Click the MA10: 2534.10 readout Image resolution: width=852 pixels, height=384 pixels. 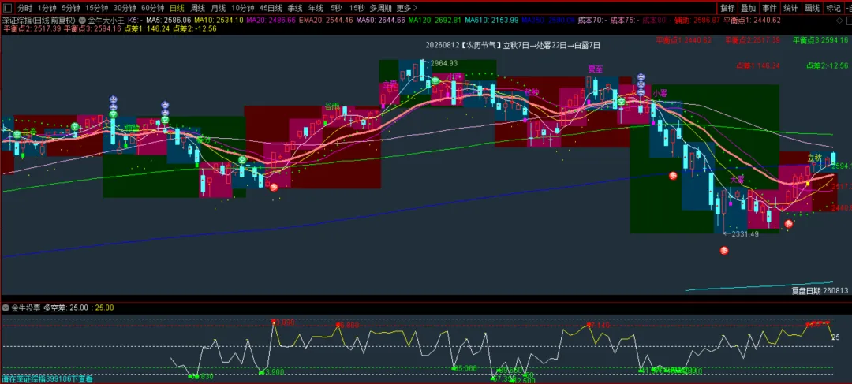click(x=219, y=20)
